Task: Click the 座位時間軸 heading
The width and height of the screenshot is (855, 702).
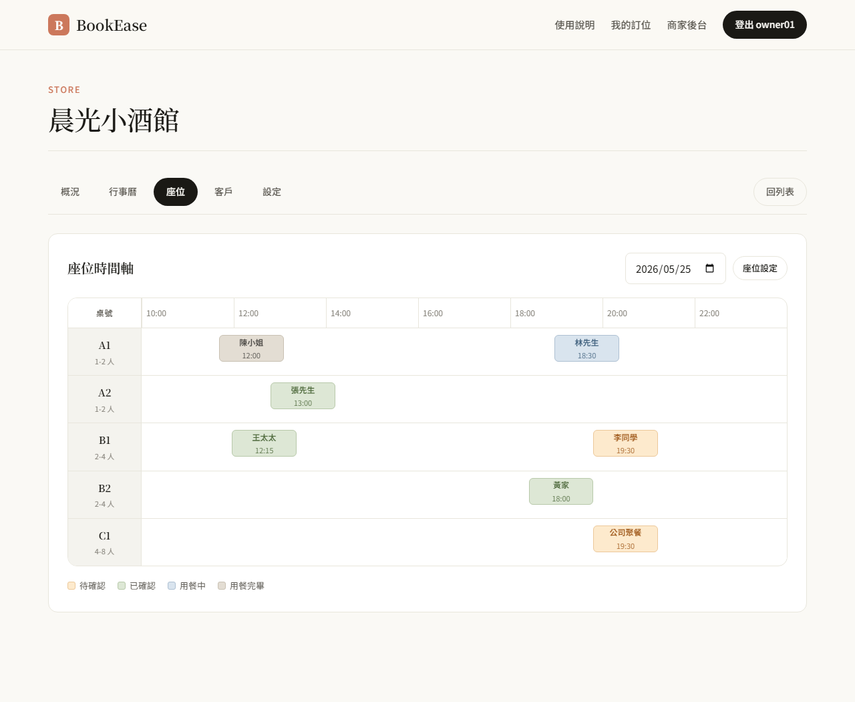Action: (x=101, y=268)
